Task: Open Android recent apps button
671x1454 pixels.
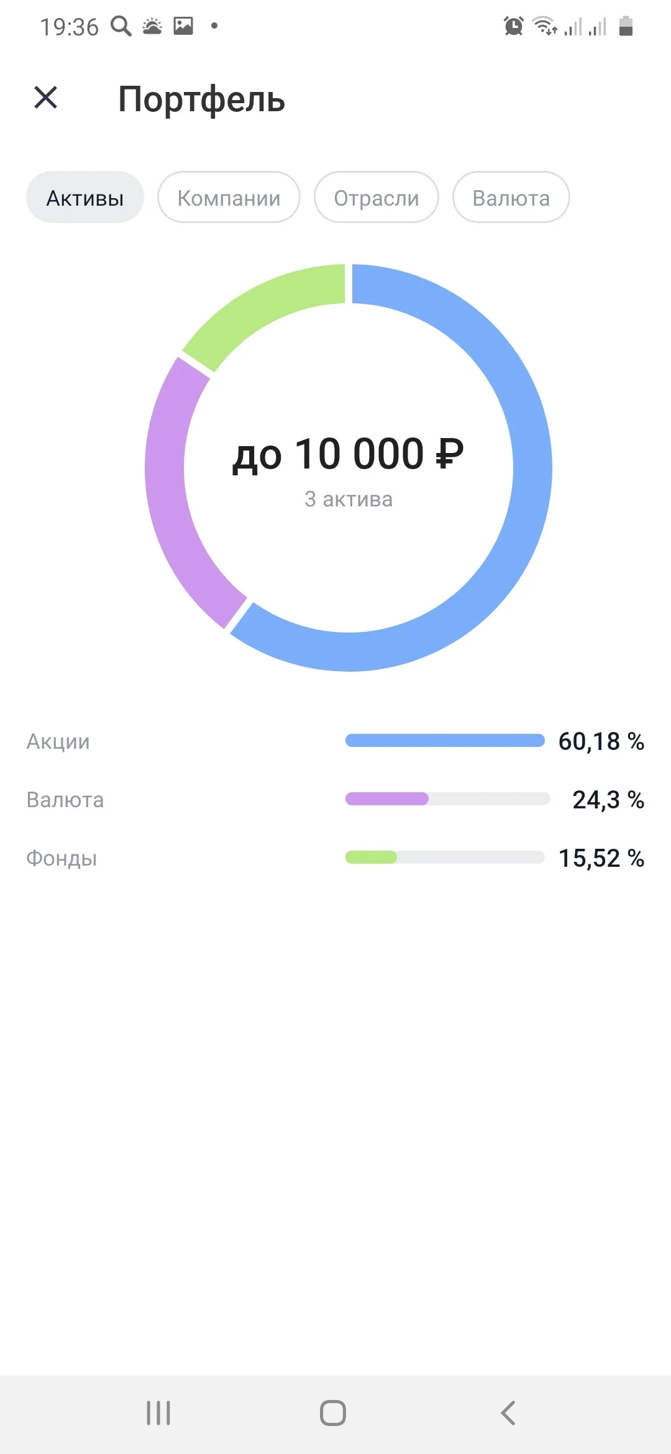Action: [158, 1413]
